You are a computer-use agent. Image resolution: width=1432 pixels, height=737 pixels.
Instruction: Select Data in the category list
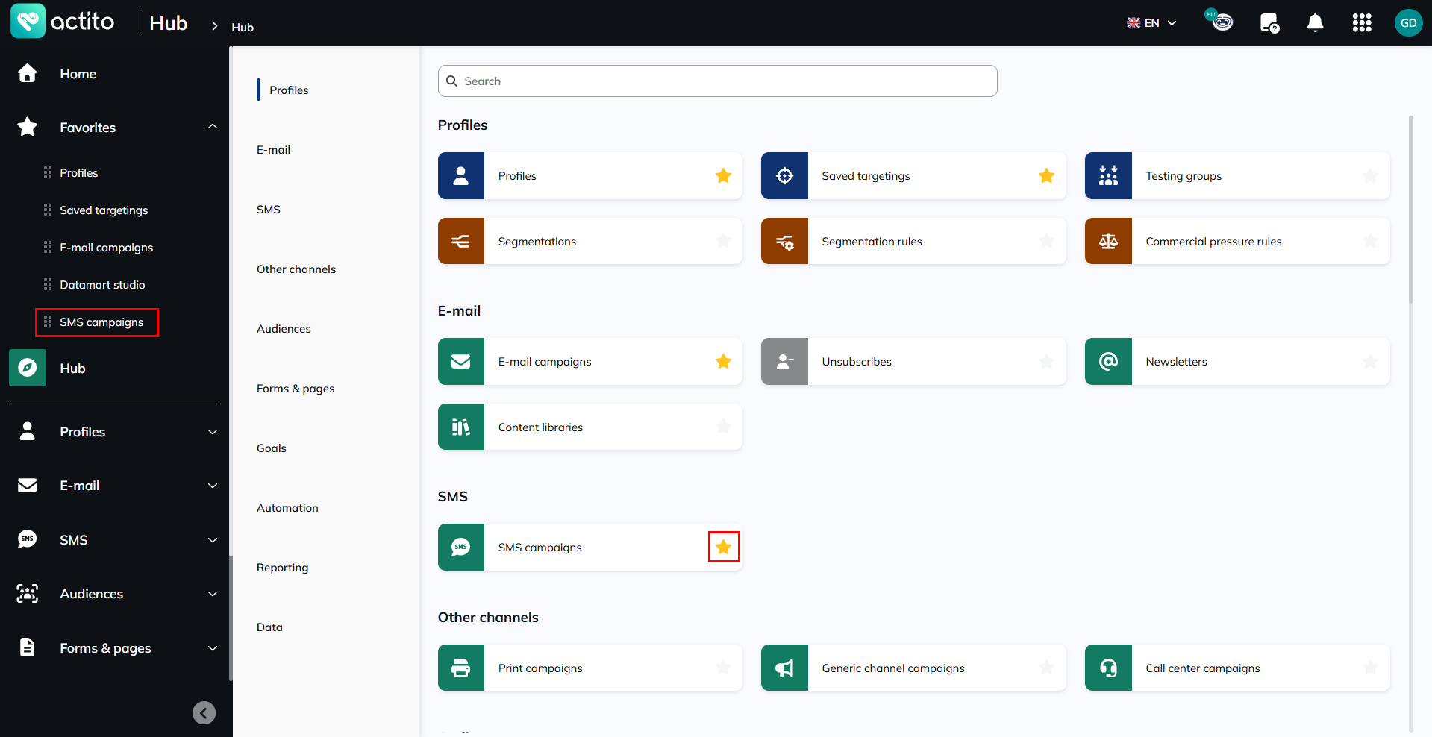[x=269, y=627]
